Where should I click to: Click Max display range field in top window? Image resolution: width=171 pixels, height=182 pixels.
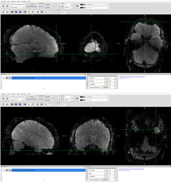[x=68, y=8]
